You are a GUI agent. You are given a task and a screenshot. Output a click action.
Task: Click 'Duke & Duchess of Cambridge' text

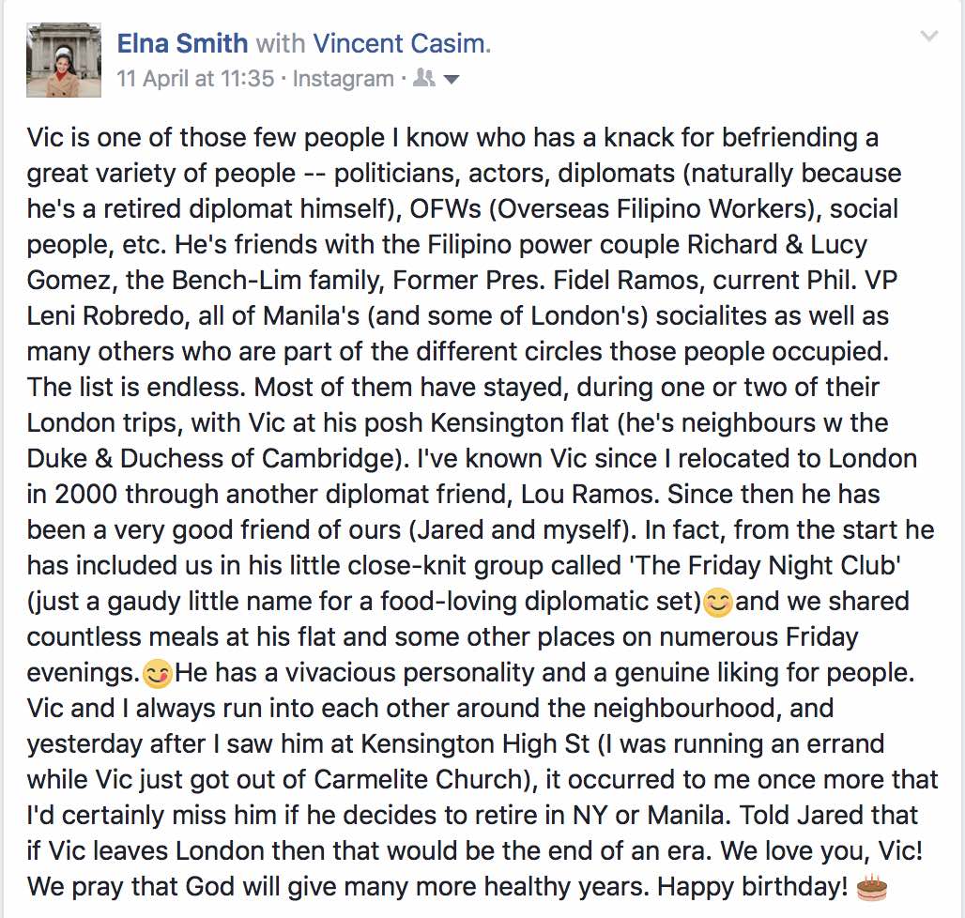tap(210, 458)
